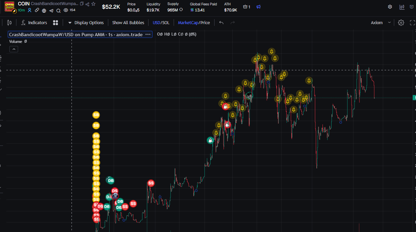Click the ATH $70.9K stat

[231, 7]
